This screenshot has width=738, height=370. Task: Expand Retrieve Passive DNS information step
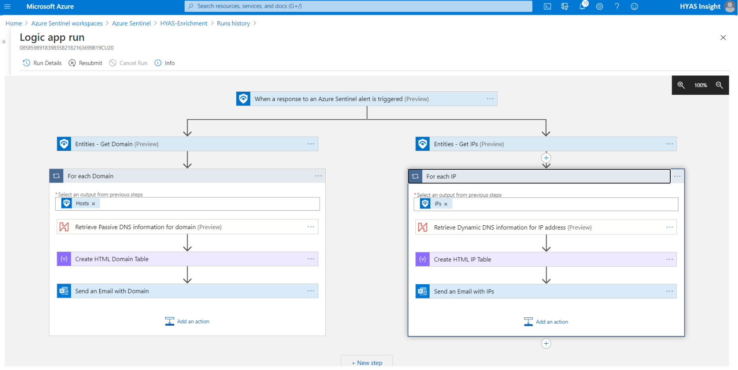[x=187, y=227]
